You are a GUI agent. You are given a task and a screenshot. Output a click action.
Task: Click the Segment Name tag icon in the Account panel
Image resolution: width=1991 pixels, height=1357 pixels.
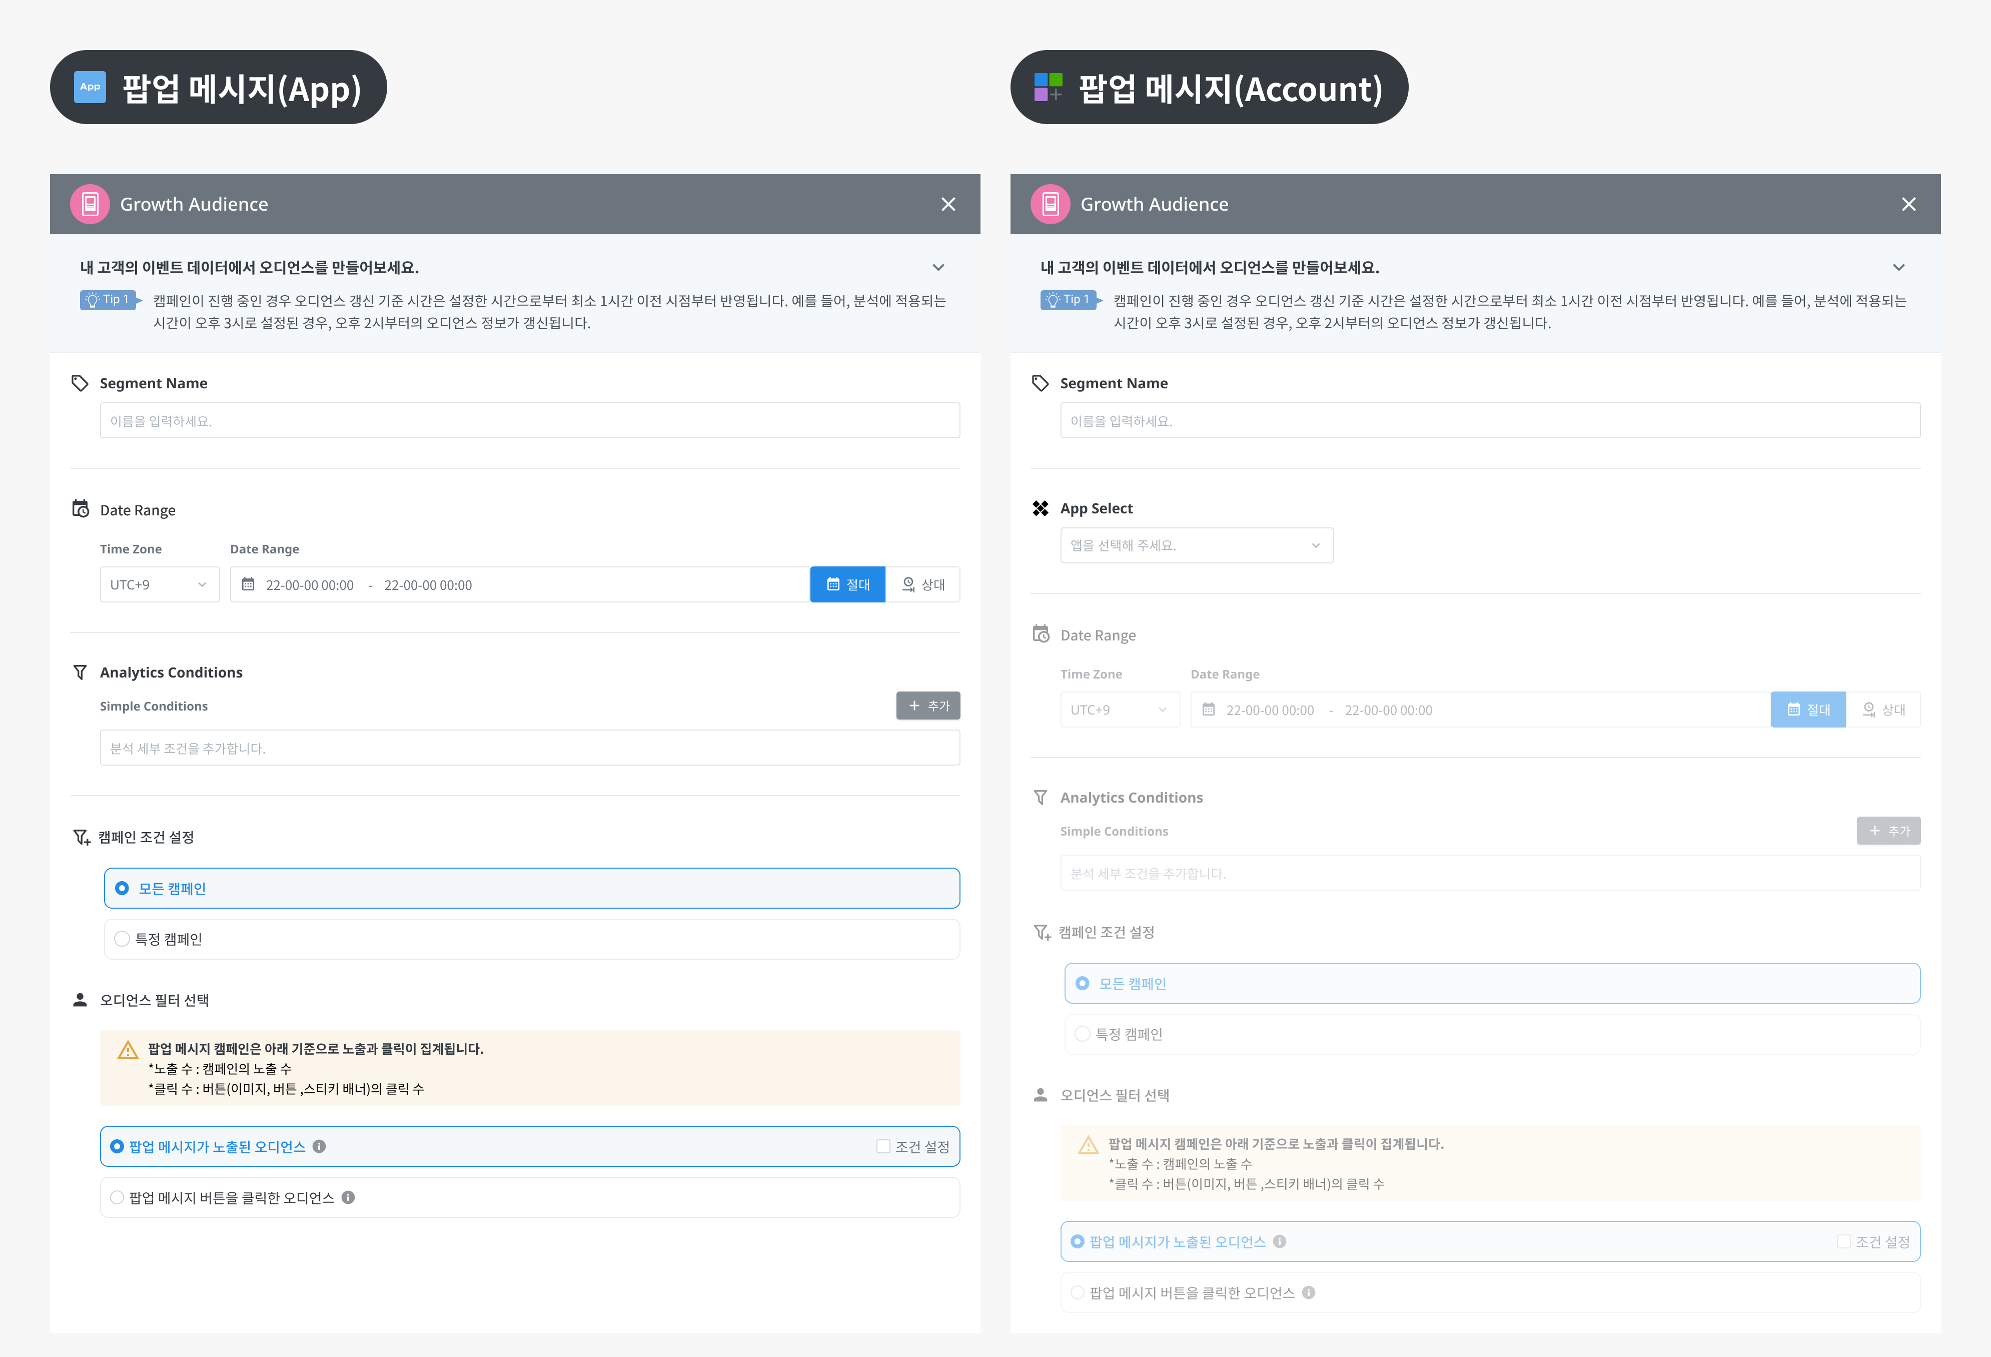[x=1040, y=383]
